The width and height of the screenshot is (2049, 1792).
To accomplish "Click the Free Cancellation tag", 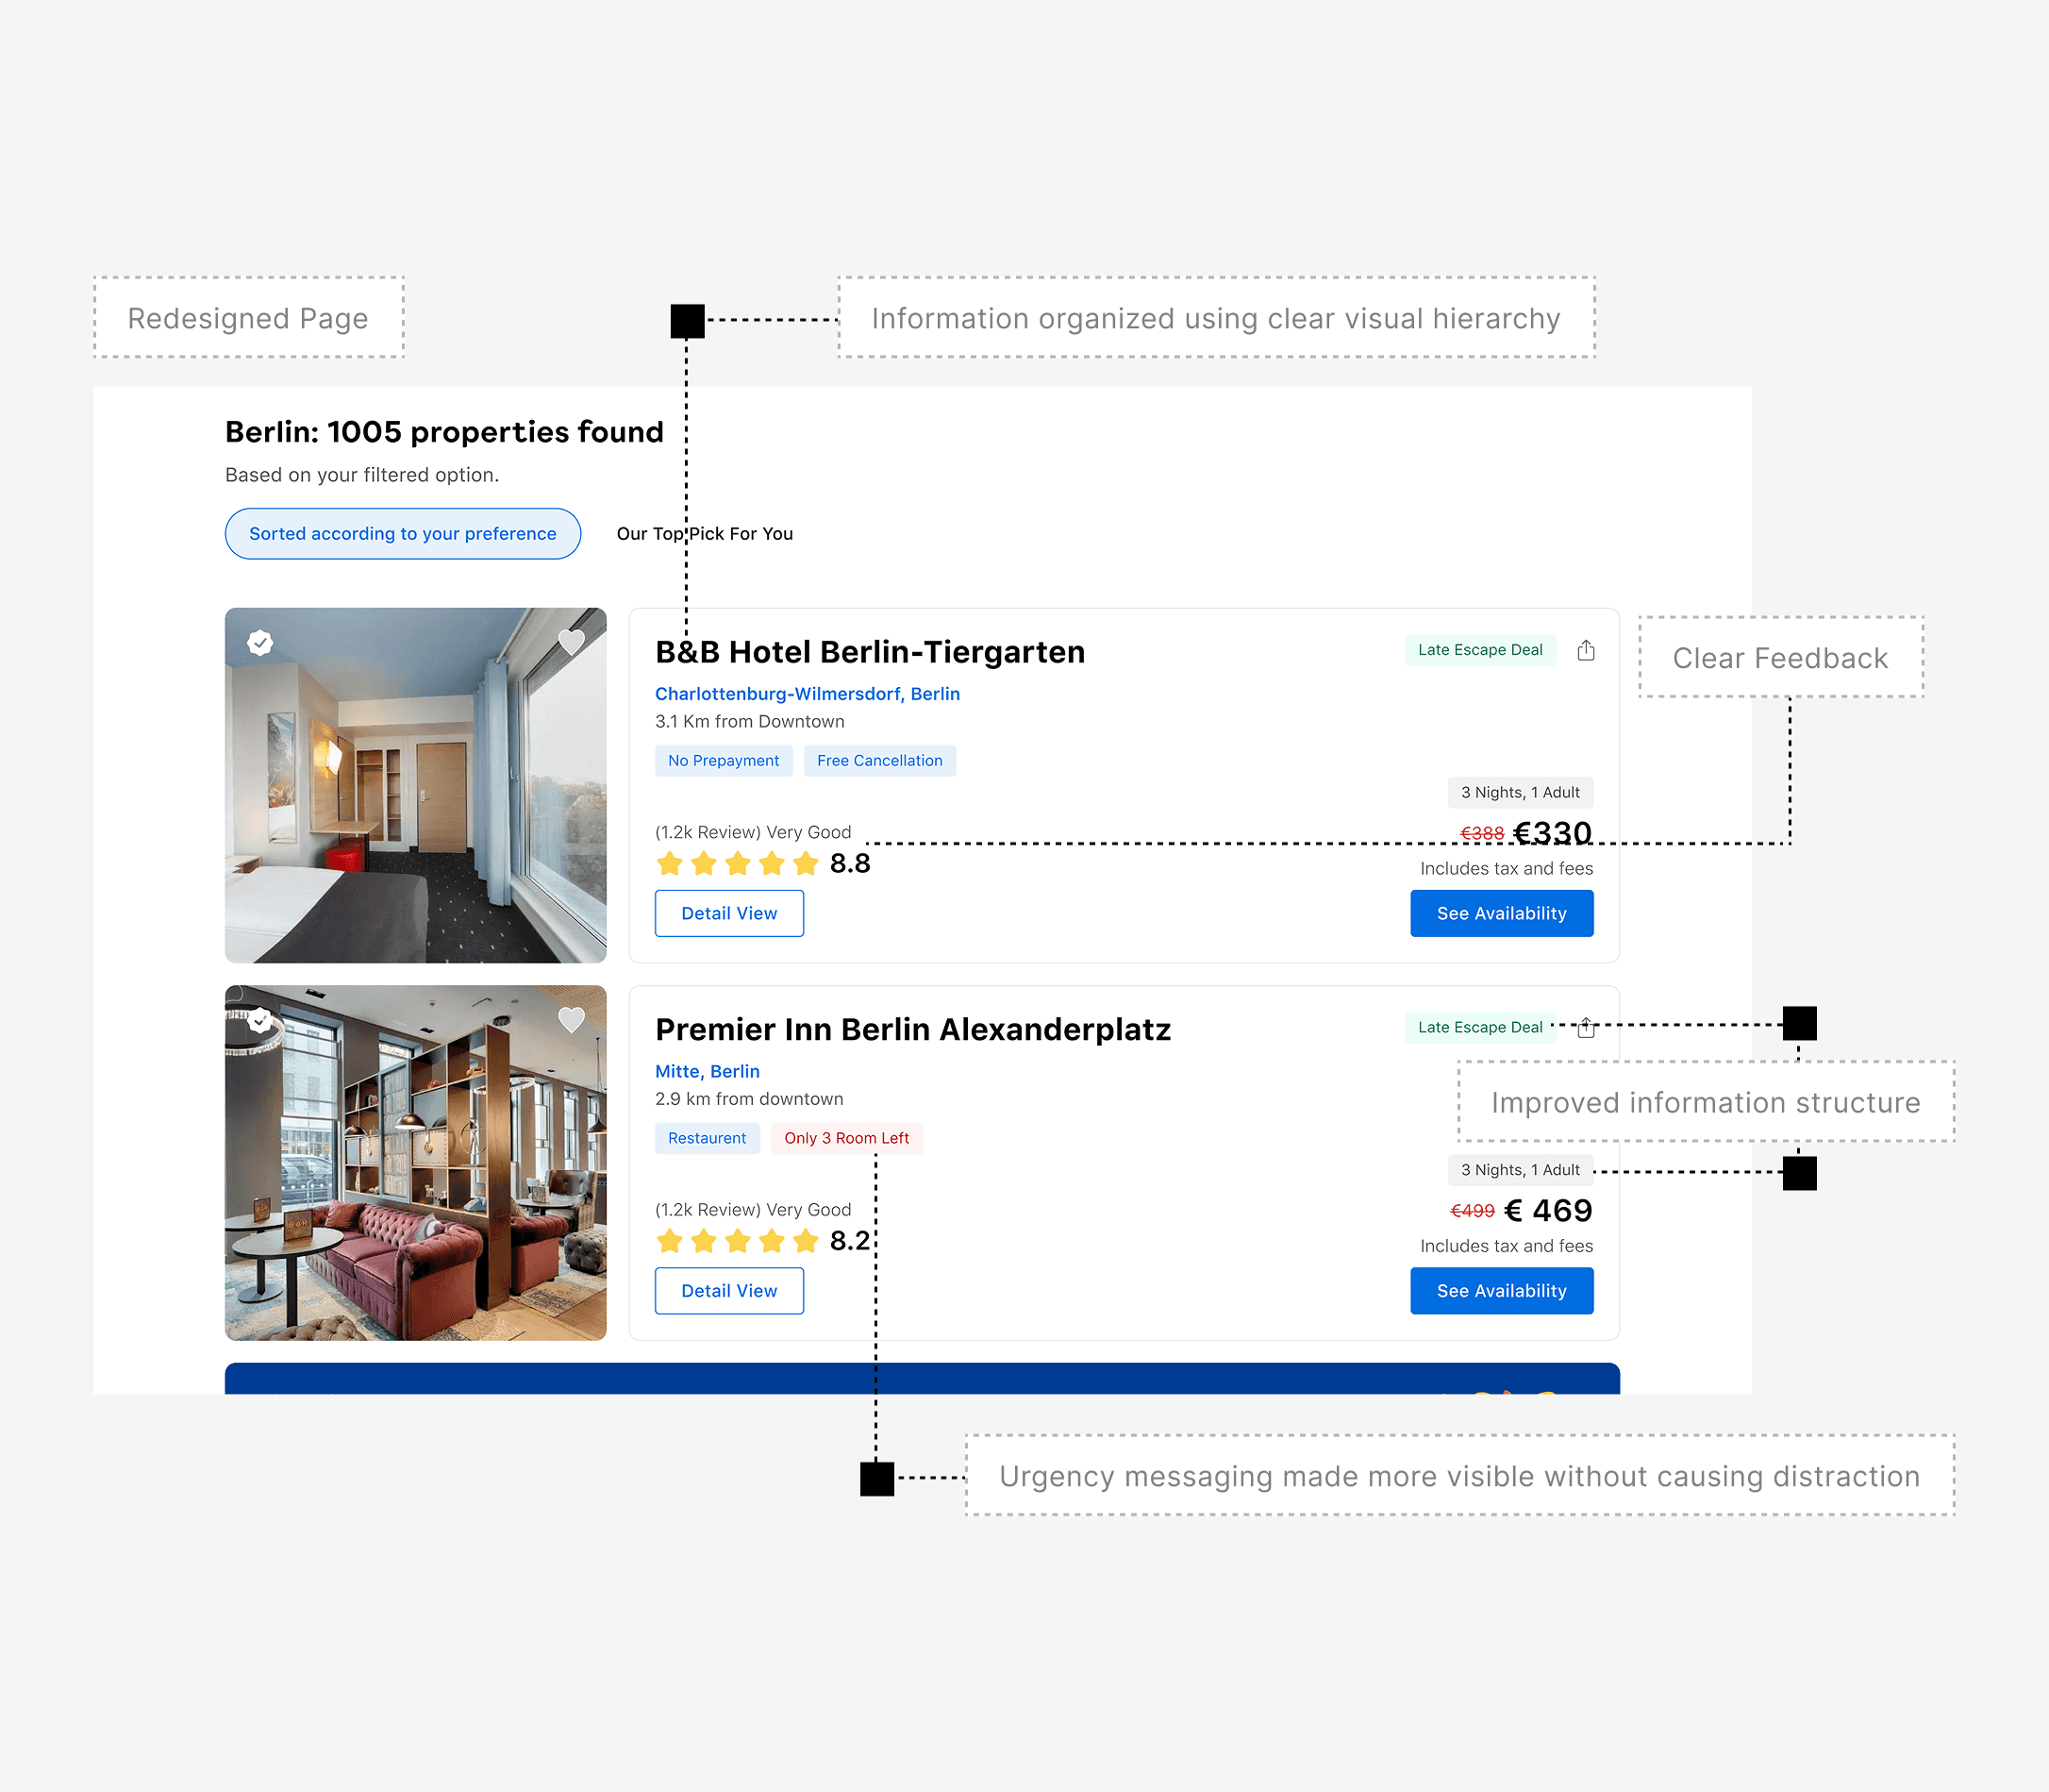I will point(878,760).
